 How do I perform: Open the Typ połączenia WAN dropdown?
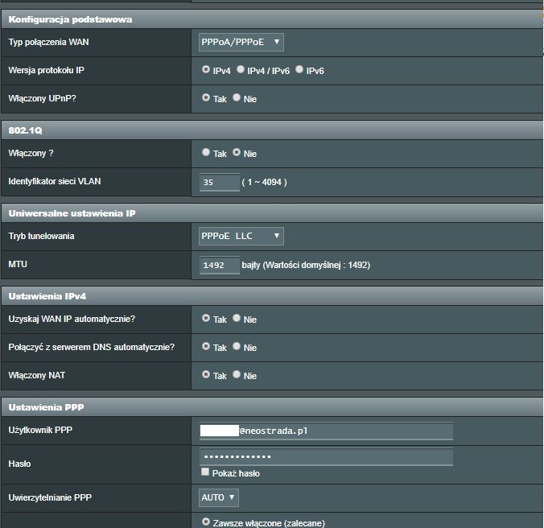[x=241, y=42]
